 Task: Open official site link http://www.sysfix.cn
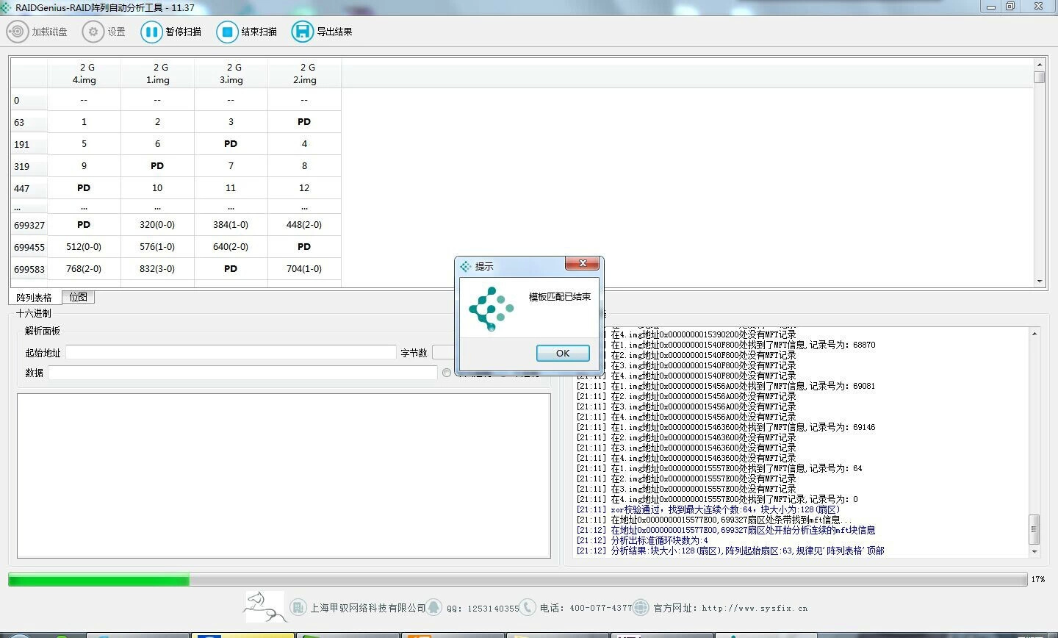755,608
